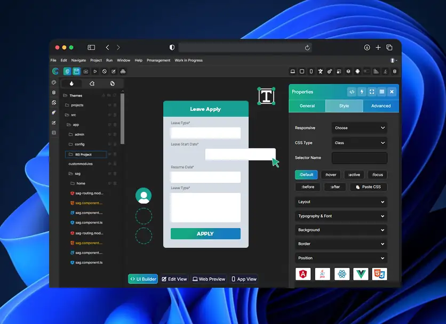Select the mobile phone device preview icon
The image size is (446, 324).
311,71
